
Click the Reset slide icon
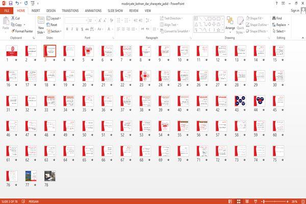48,25
